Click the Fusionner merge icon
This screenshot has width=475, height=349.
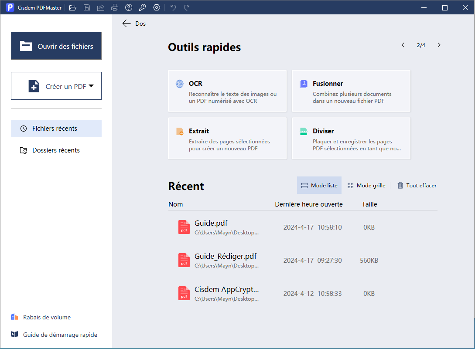tap(304, 84)
